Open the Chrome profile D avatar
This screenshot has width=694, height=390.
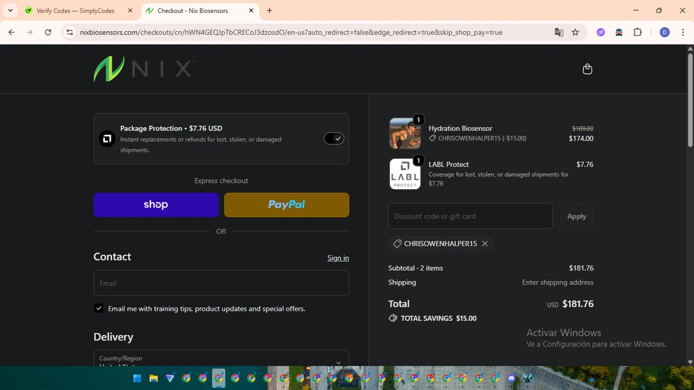(x=664, y=32)
